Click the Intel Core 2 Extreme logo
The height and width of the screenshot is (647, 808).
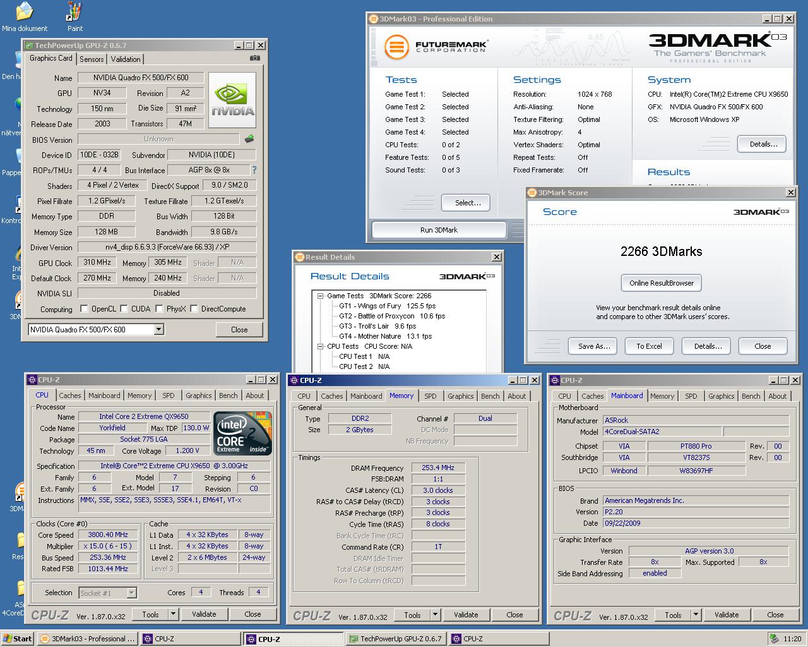[x=243, y=433]
